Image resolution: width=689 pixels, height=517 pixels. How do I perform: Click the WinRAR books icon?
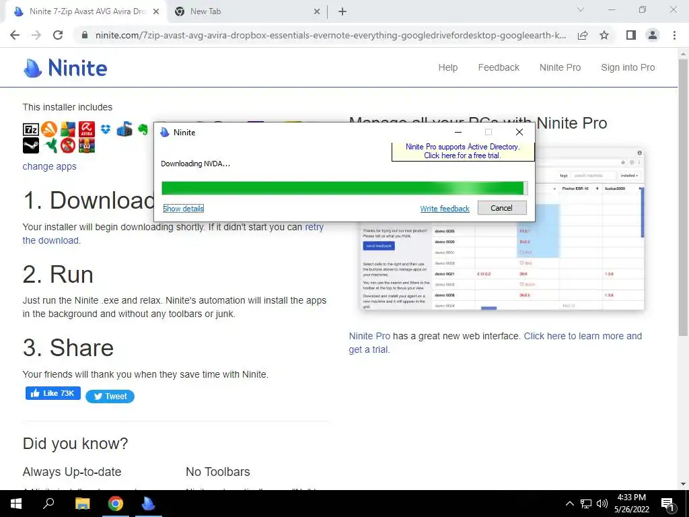(87, 145)
